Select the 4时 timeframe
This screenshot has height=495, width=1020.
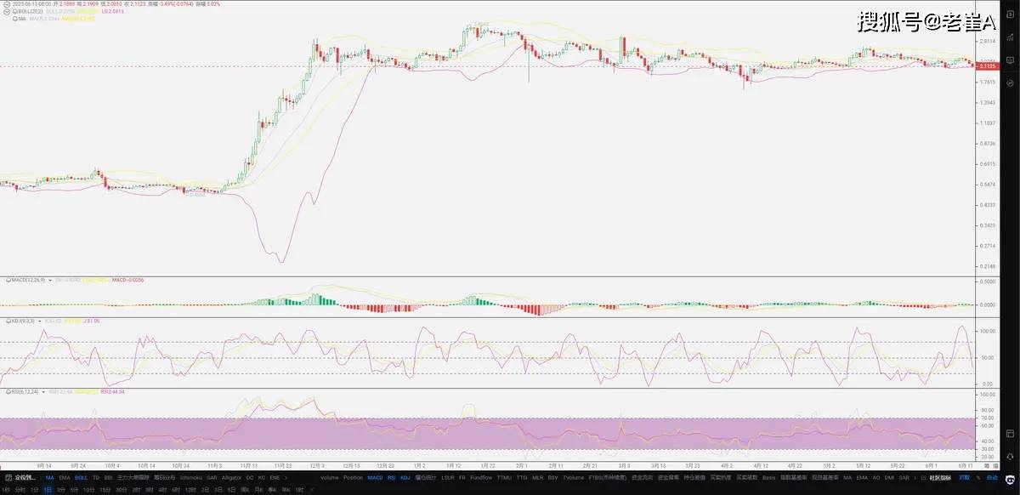(162, 489)
